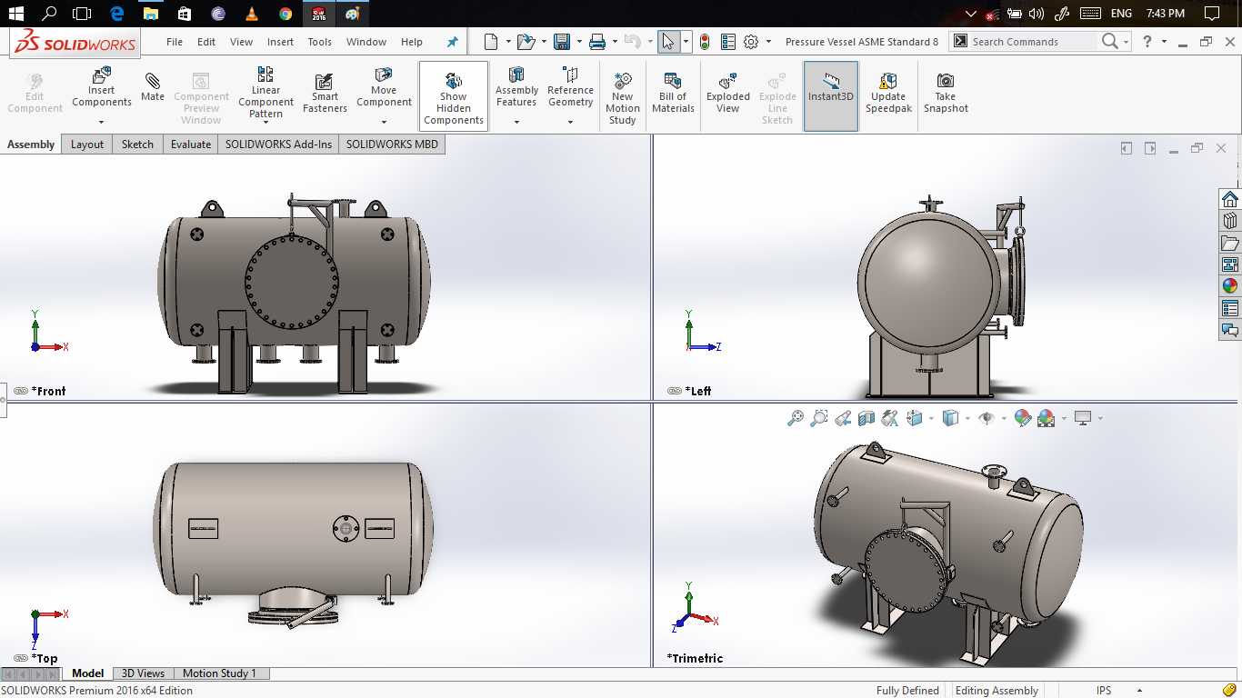The height and width of the screenshot is (698, 1242).
Task: Open Linear Component Pattern tool
Action: coord(265,92)
